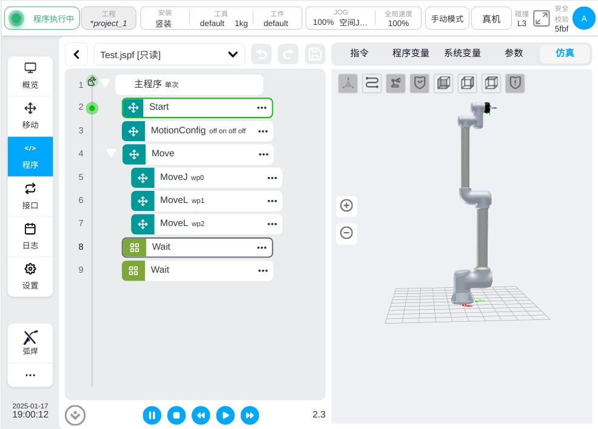Switch to the 程序变量 tab
The image size is (598, 429).
point(411,53)
